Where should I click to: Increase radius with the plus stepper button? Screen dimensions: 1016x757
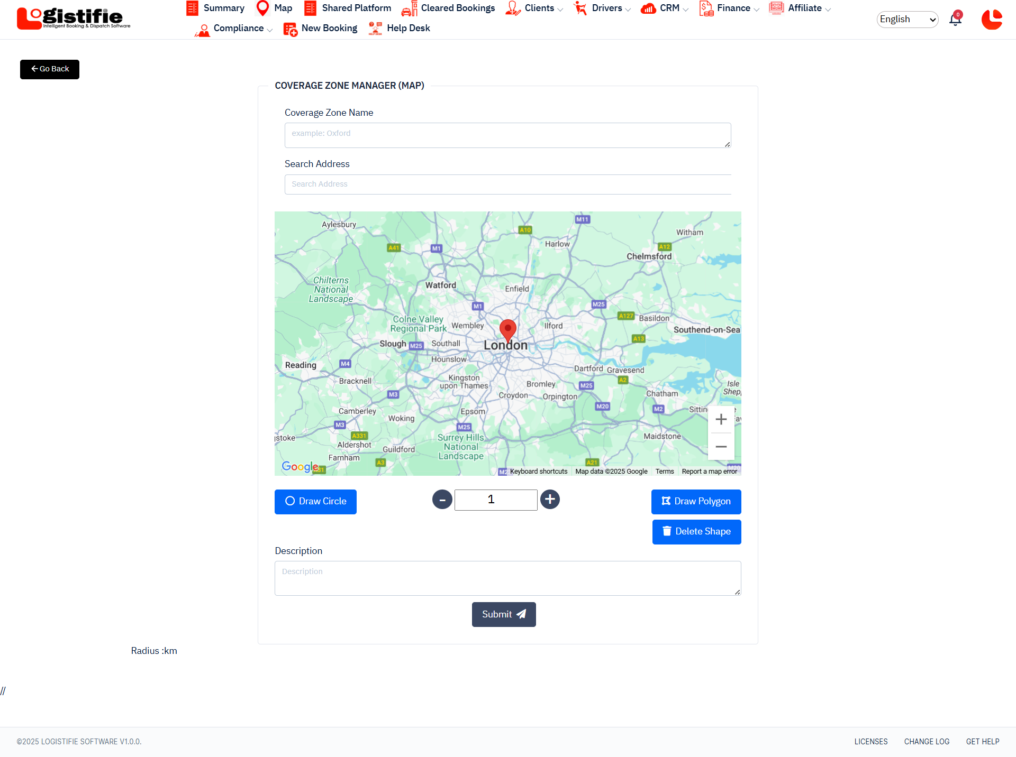[x=550, y=500]
